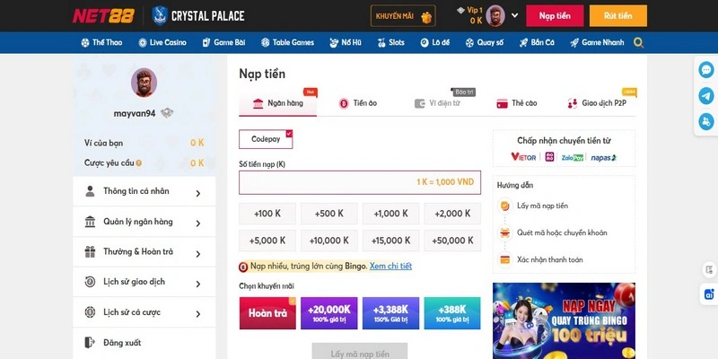This screenshot has width=718, height=359.
Task: Open Thông tin cá nhân section
Action: pyautogui.click(x=144, y=191)
